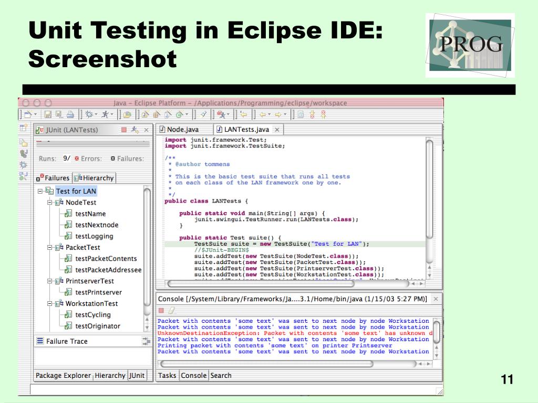Click the Save As toolbar icon
Image resolution: width=538 pixels, height=403 pixels.
[x=59, y=114]
